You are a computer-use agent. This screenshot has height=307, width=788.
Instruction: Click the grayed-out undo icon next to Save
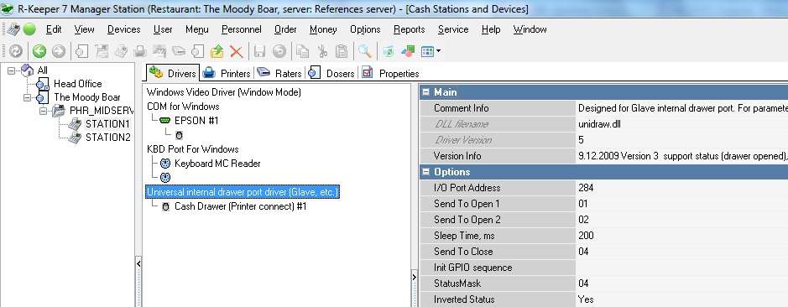[x=279, y=51]
